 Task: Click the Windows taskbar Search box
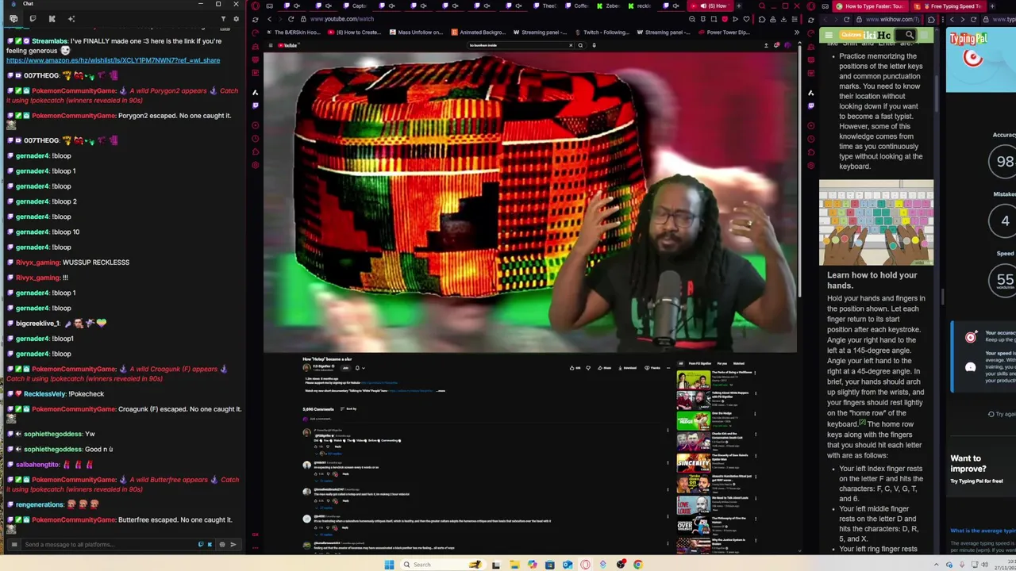[442, 565]
